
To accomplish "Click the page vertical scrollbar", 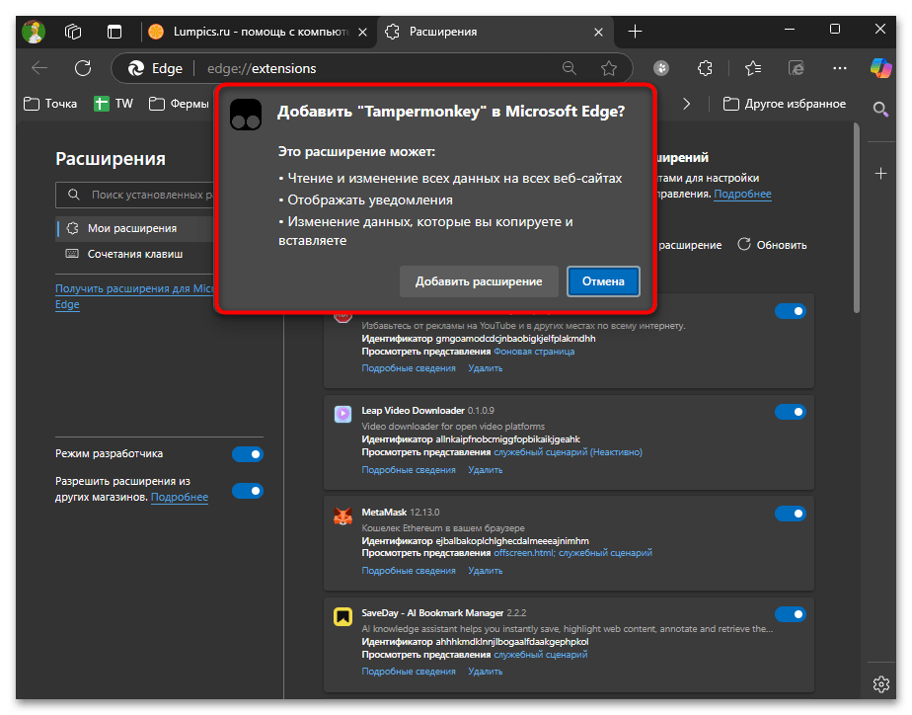I will click(856, 218).
